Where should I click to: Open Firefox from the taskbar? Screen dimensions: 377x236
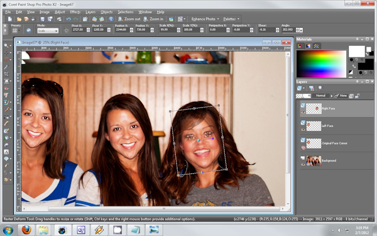[26, 230]
